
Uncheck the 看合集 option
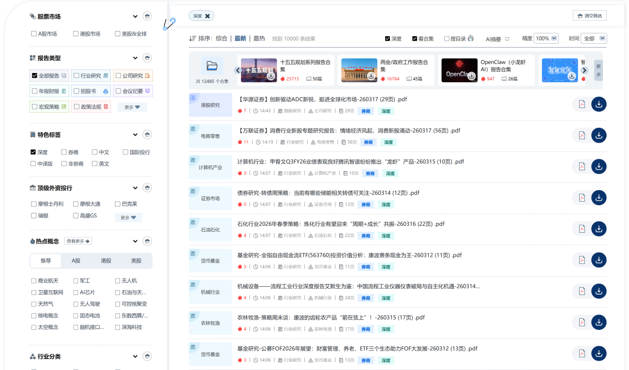[x=415, y=39]
